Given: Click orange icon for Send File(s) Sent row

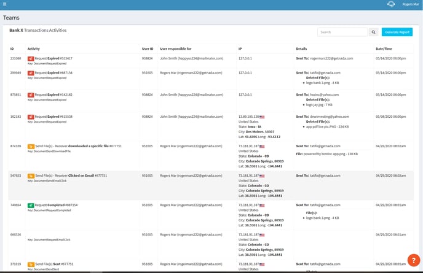Looking at the screenshot, I should coord(31,264).
